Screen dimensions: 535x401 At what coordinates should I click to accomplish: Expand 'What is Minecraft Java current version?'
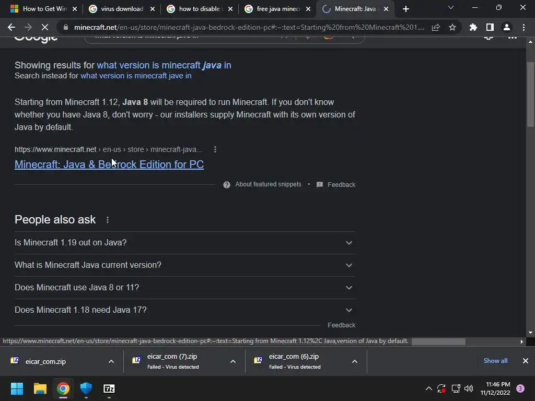(185, 265)
